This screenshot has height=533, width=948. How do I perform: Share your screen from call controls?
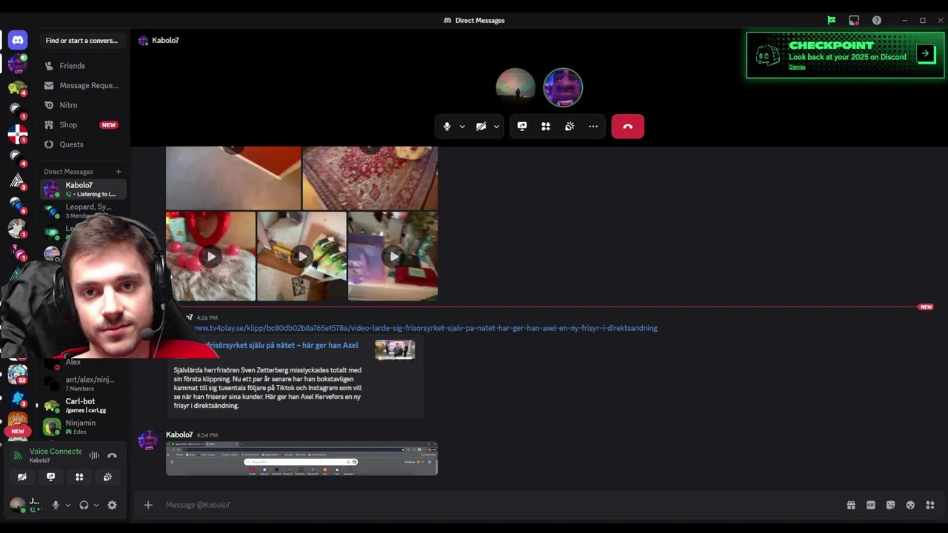(x=522, y=127)
